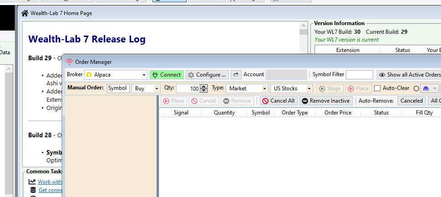Click the release log scrollbar up arrow

point(304,26)
